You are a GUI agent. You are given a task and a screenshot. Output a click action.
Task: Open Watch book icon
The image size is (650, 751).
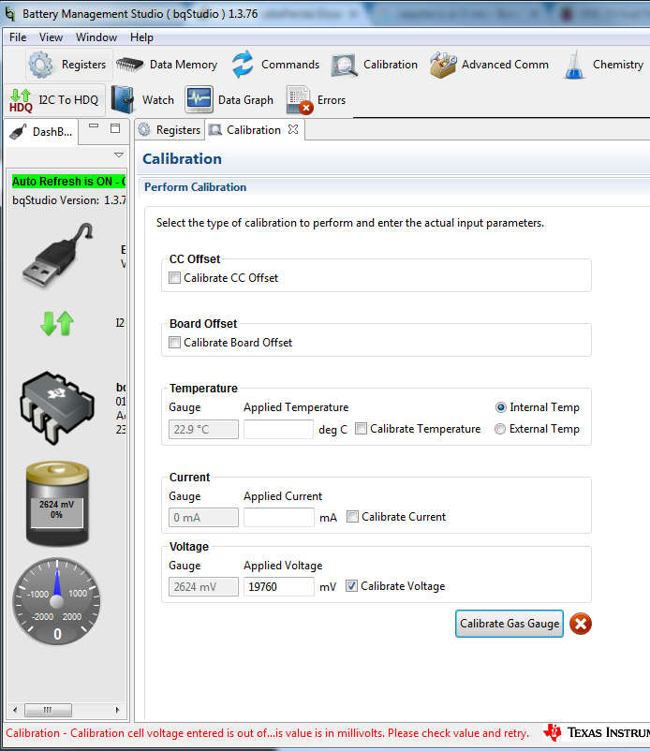[x=123, y=99]
